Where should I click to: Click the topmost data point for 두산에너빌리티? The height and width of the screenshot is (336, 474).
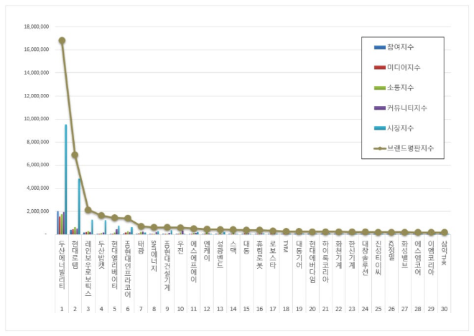coord(62,40)
